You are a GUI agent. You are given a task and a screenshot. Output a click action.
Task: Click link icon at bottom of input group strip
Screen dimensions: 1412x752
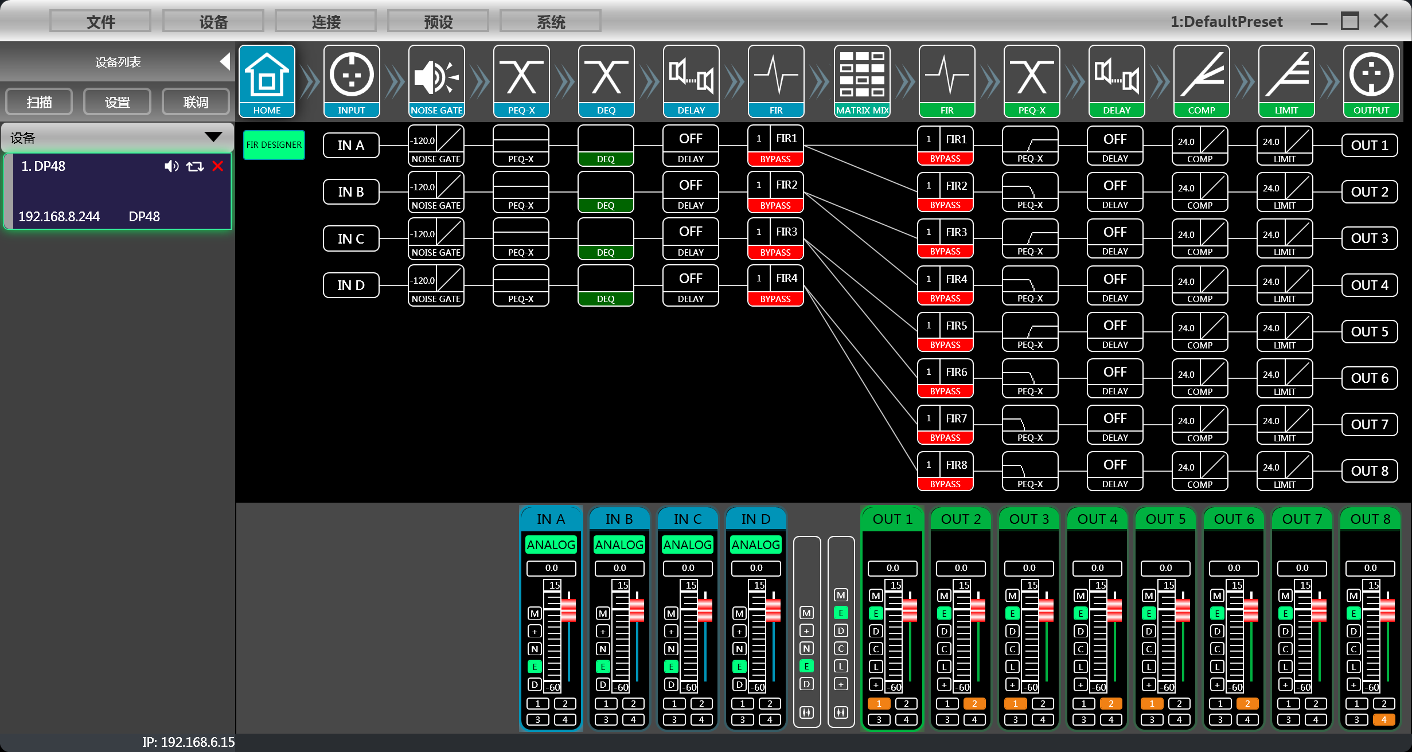(806, 712)
